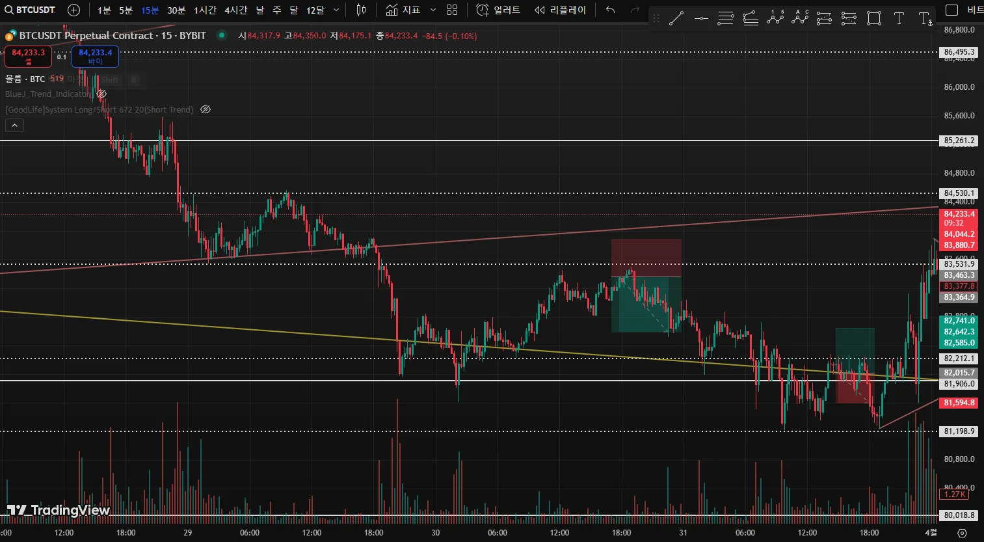
Task: Select the Text drawing tool
Action: [x=899, y=19]
